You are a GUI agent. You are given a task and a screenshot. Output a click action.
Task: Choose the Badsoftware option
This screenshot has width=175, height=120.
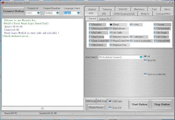(x=119, y=29)
